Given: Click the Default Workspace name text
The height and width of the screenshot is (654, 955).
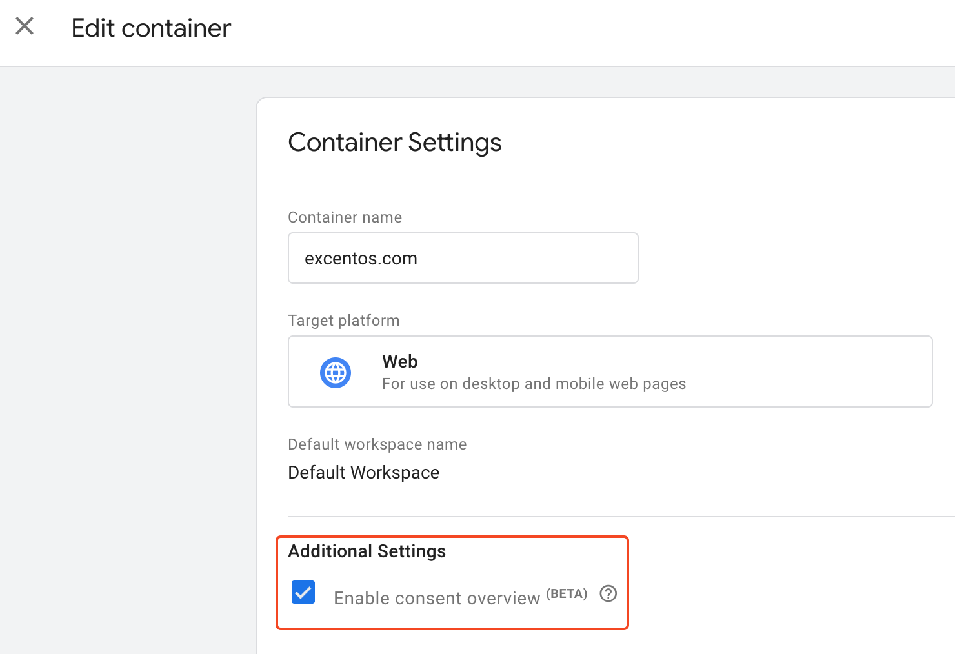Looking at the screenshot, I should (363, 473).
